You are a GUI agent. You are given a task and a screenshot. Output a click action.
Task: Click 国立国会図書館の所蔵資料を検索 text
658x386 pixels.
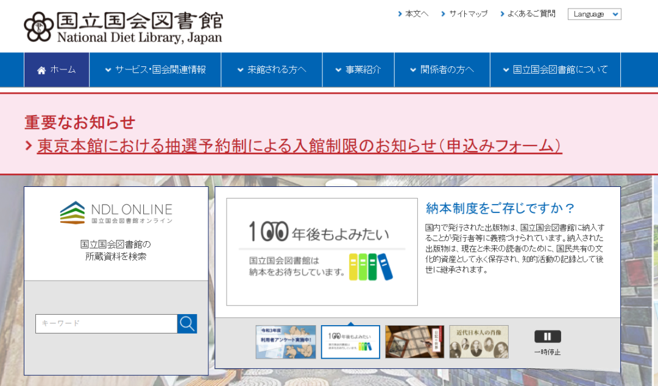(116, 250)
